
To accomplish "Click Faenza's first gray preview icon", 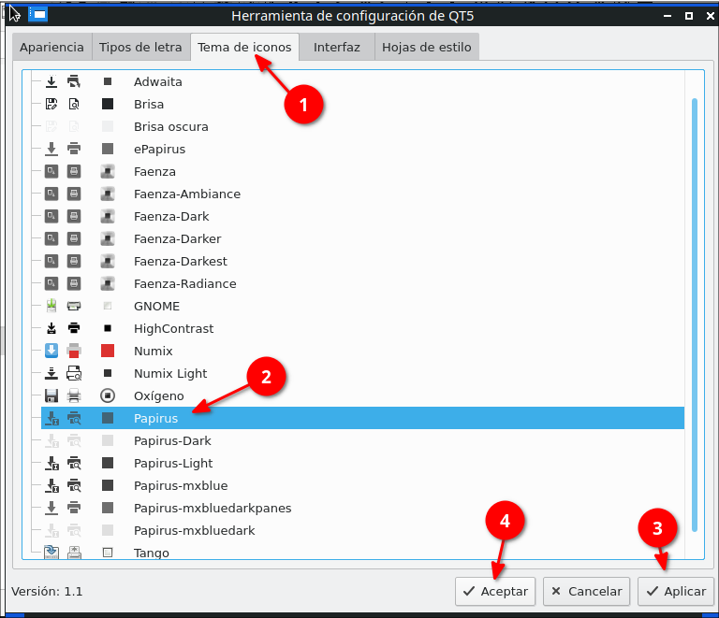I will (51, 171).
